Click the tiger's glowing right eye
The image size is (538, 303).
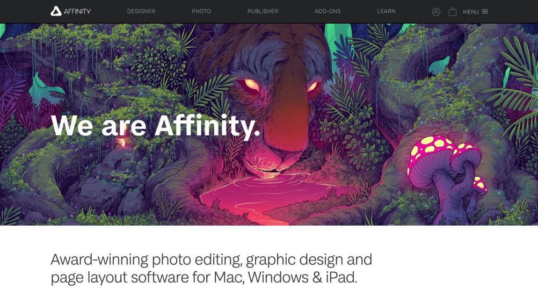[x=312, y=86]
